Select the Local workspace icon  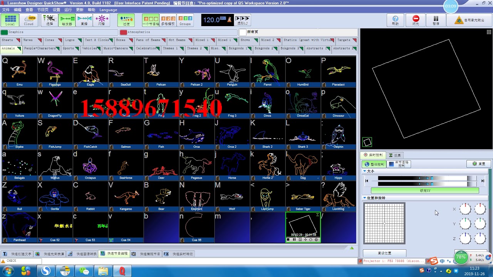[10, 20]
